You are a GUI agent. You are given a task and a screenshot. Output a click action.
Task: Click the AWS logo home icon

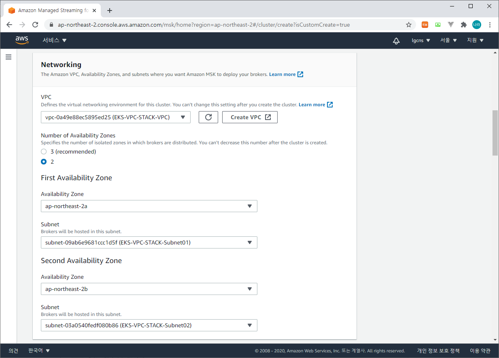[22, 40]
